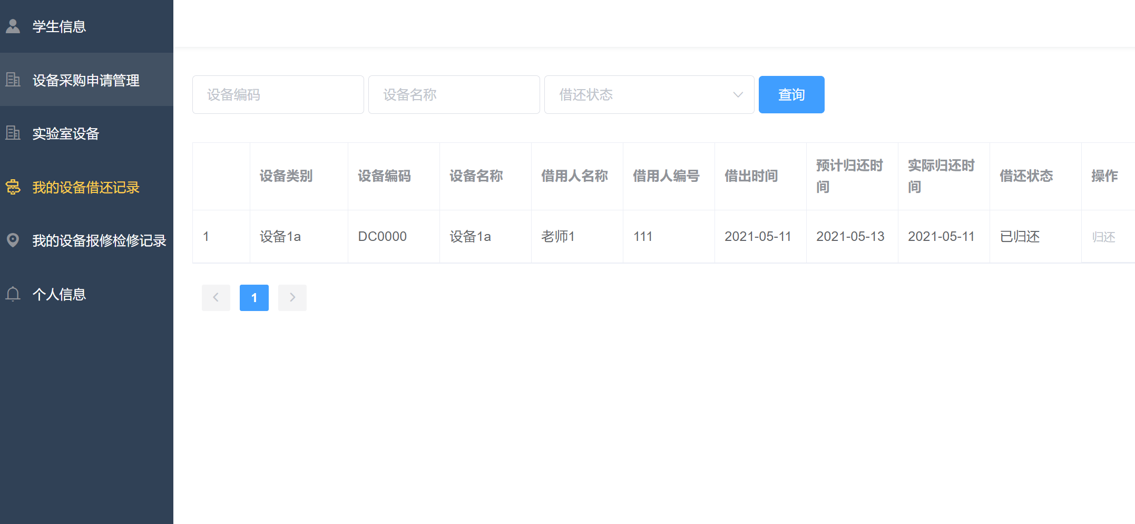Click the bell icon next to 个人信息
This screenshot has height=524, width=1135.
point(13,294)
